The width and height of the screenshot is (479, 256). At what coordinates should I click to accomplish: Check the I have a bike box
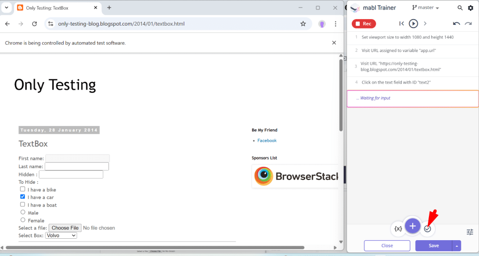pos(22,189)
